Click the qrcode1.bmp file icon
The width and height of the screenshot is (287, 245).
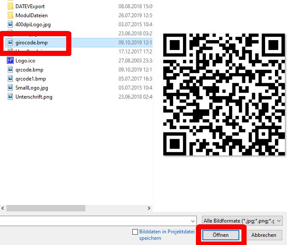tap(10, 79)
